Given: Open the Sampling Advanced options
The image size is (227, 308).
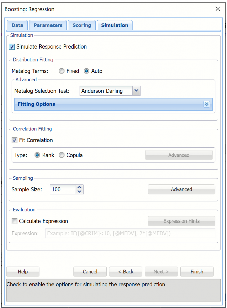Looking at the screenshot, I should point(181,189).
